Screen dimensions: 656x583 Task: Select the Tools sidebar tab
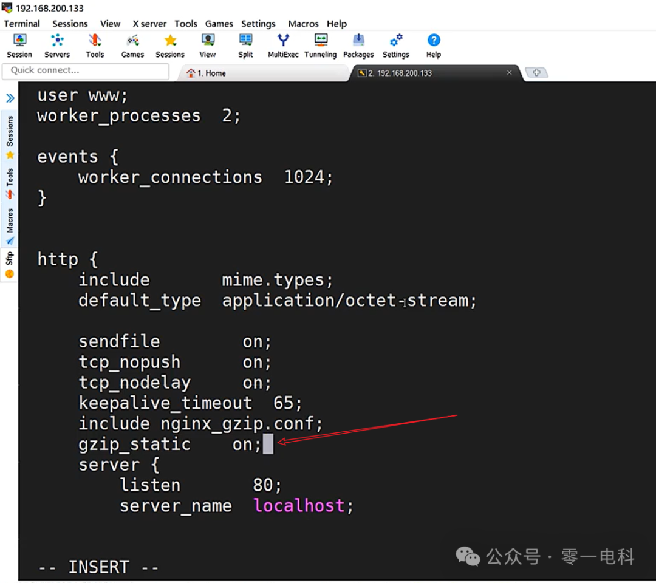click(9, 177)
